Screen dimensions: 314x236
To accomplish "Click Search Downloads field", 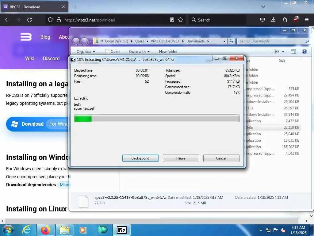I will (274, 41).
